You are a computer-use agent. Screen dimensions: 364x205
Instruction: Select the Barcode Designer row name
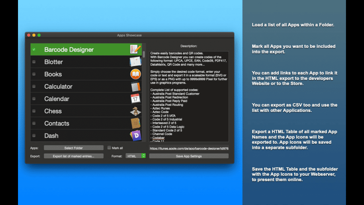(69, 50)
